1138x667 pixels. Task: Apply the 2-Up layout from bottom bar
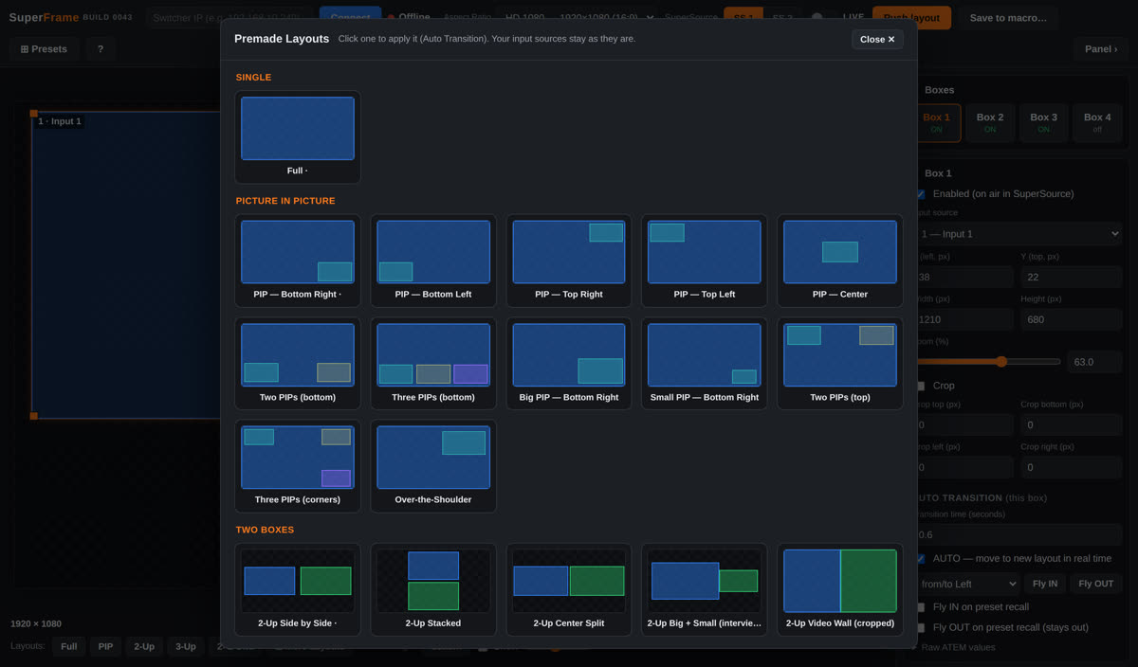click(x=144, y=646)
